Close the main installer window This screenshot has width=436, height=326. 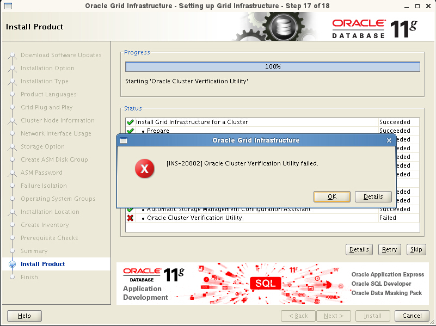pos(428,6)
